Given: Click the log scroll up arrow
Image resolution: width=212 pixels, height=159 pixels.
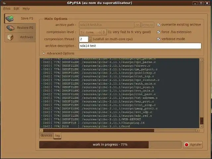Looking at the screenshot, I should click(202, 60).
